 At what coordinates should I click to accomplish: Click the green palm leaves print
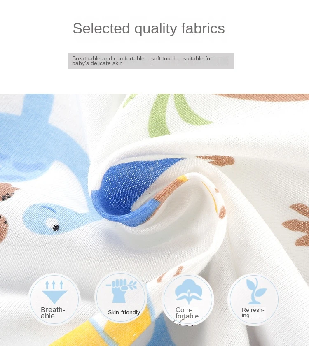click(168, 115)
